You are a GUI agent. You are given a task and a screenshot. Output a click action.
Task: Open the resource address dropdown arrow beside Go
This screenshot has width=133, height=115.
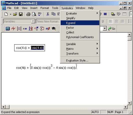[x=105, y=29]
